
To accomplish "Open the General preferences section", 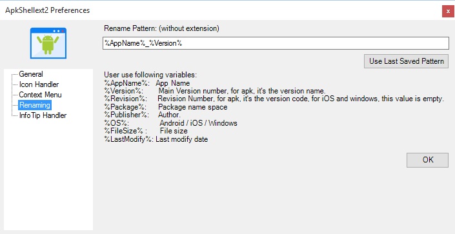I will tap(31, 74).
